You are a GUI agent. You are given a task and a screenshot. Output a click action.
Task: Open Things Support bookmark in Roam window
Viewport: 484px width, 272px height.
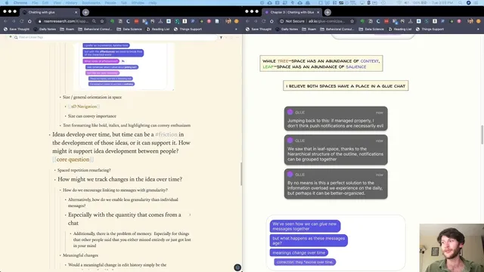pyautogui.click(x=188, y=29)
